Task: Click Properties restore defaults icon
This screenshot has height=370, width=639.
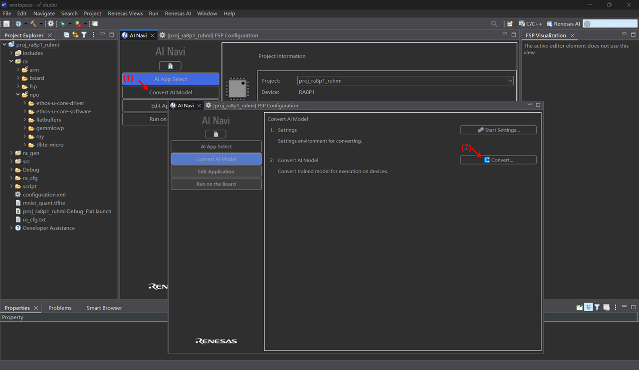Action: pyautogui.click(x=607, y=308)
